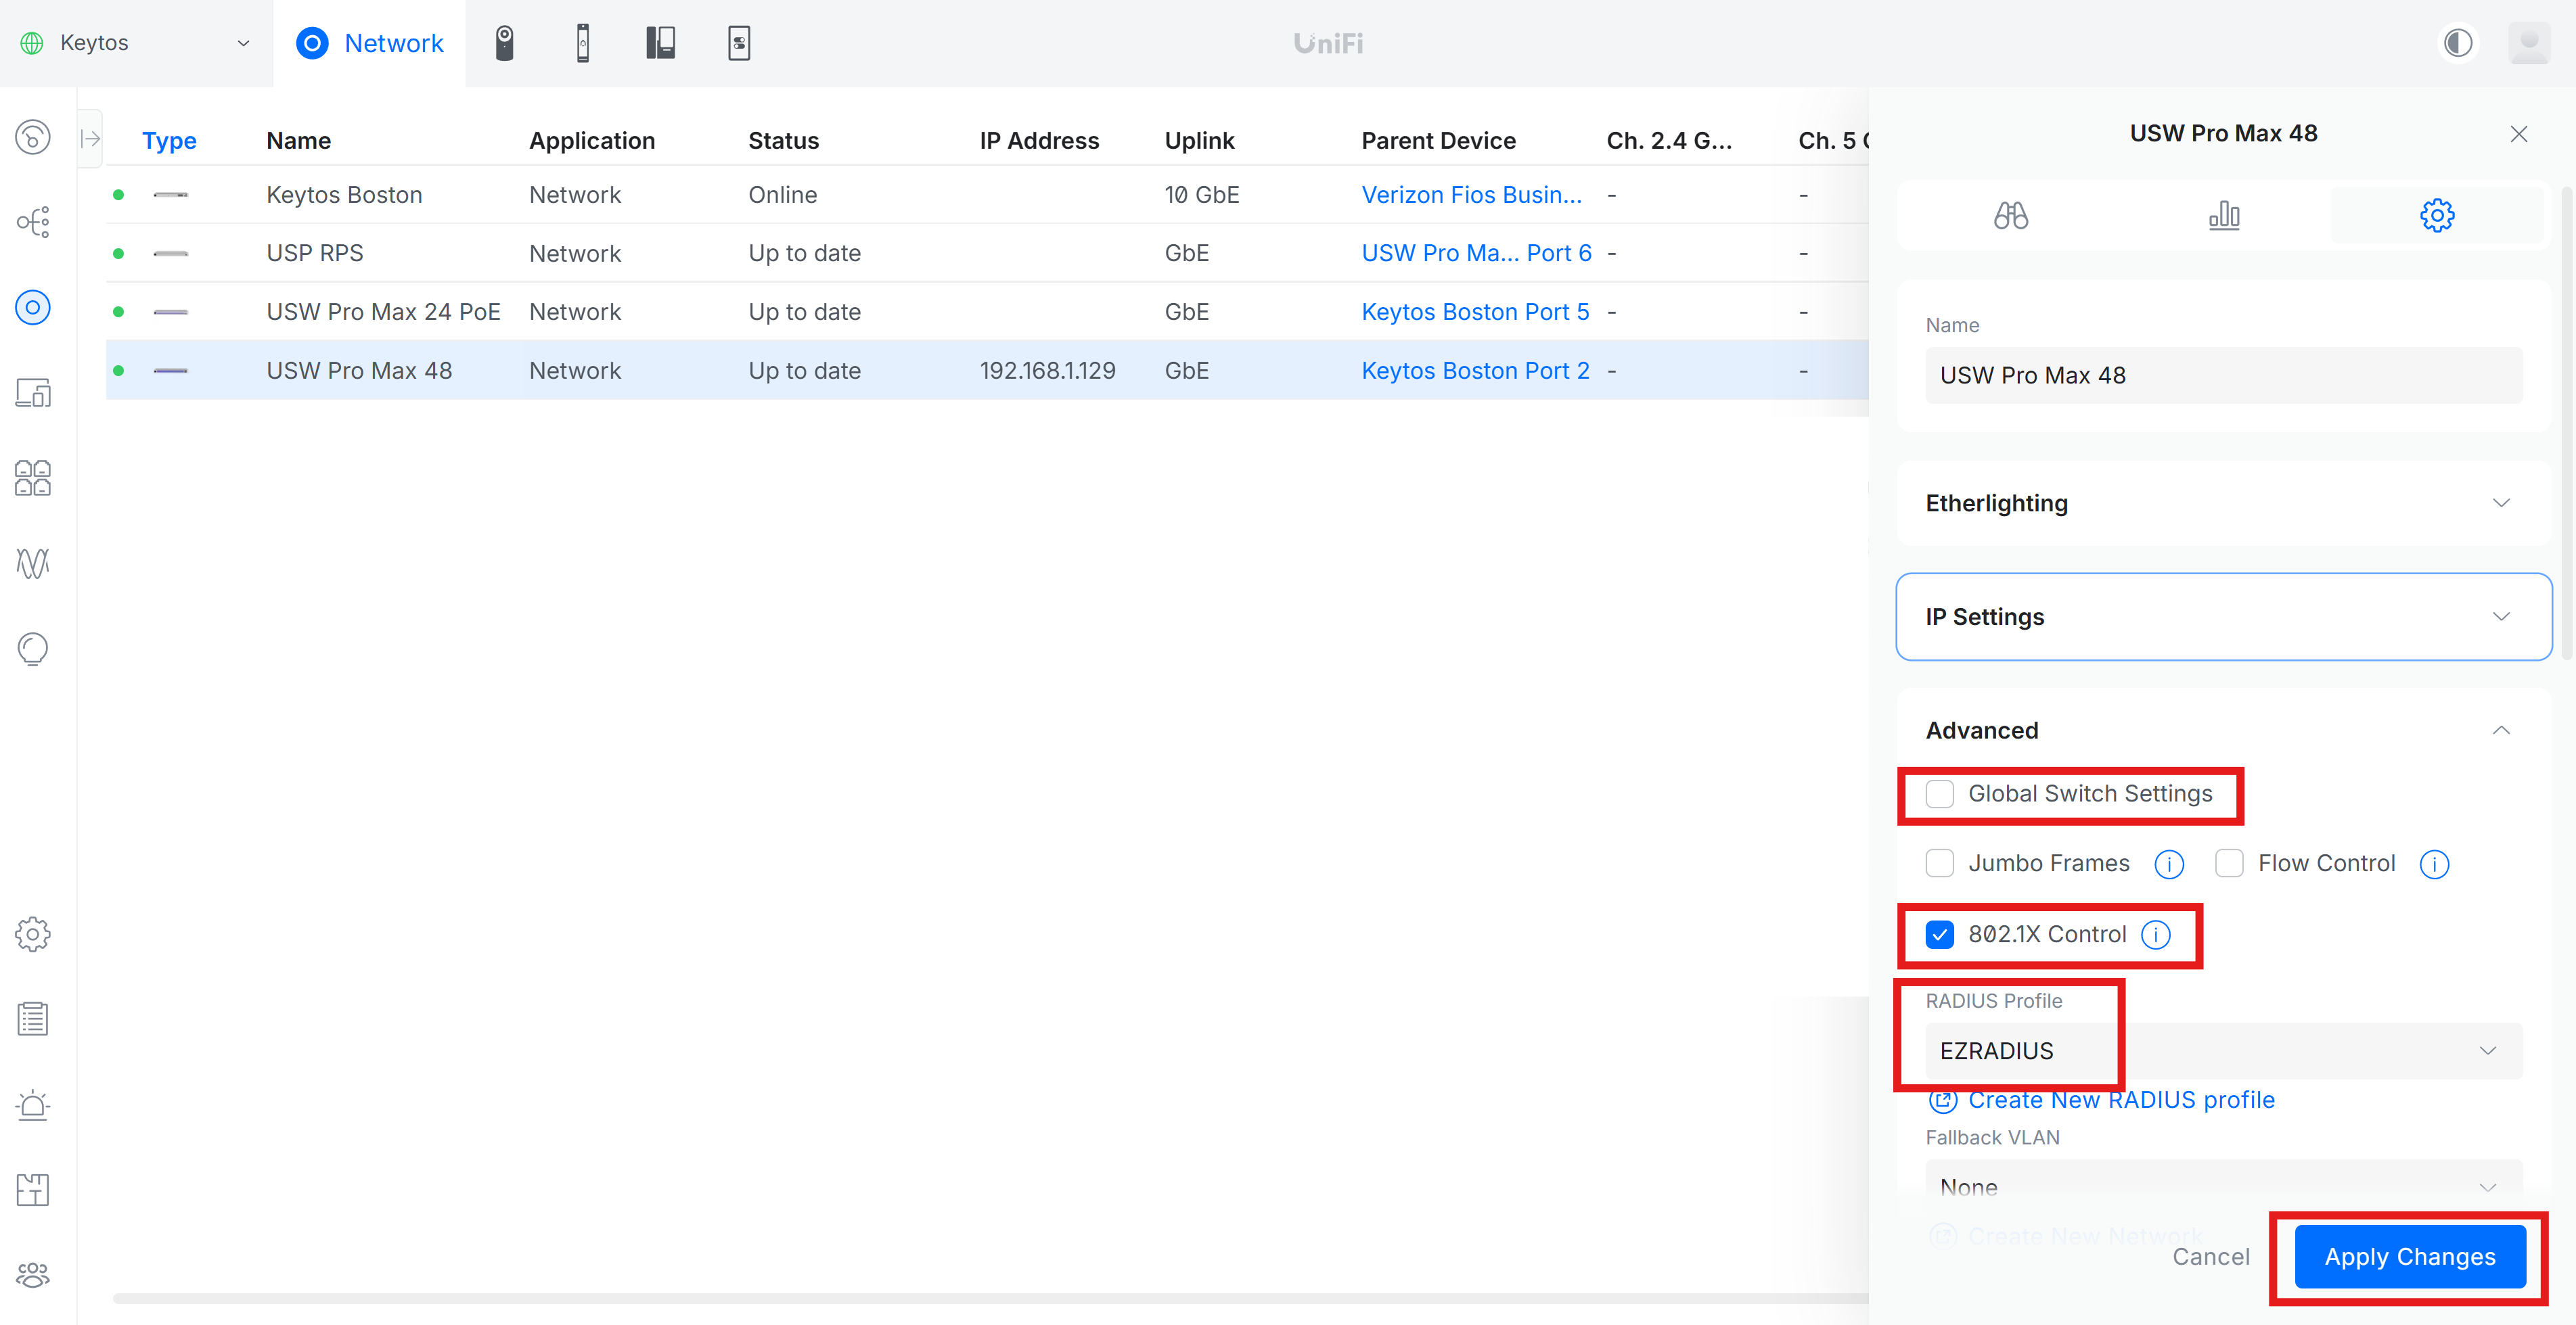
Task: Disable the 802.1X Control checkbox
Action: point(1940,934)
